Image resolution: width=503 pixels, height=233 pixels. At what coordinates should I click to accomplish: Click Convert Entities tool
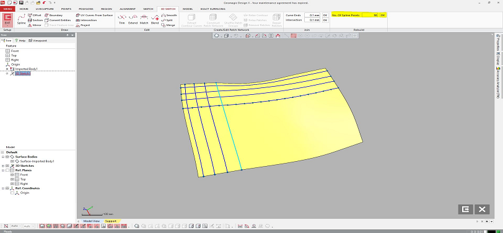coord(58,20)
